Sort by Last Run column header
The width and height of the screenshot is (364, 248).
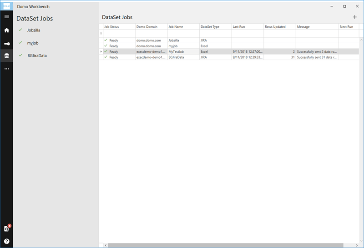pos(248,27)
